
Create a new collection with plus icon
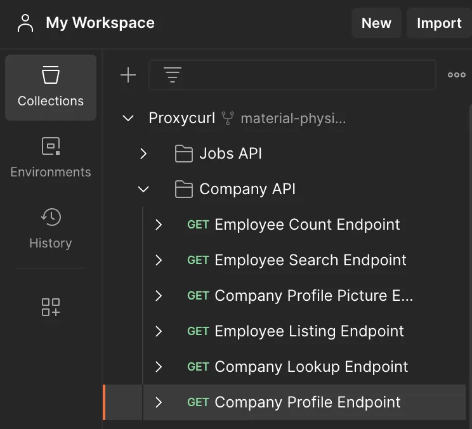pyautogui.click(x=128, y=75)
